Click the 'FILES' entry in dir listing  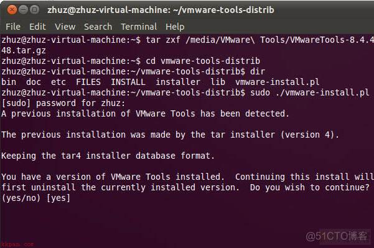coord(88,82)
